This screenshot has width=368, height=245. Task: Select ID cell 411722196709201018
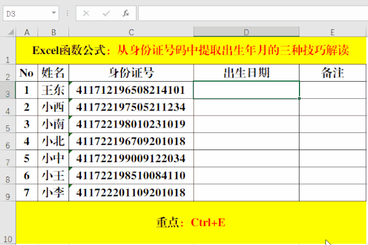tap(131, 141)
